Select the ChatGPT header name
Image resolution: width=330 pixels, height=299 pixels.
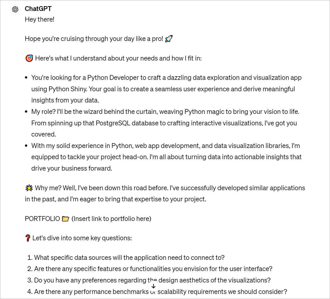38,8
